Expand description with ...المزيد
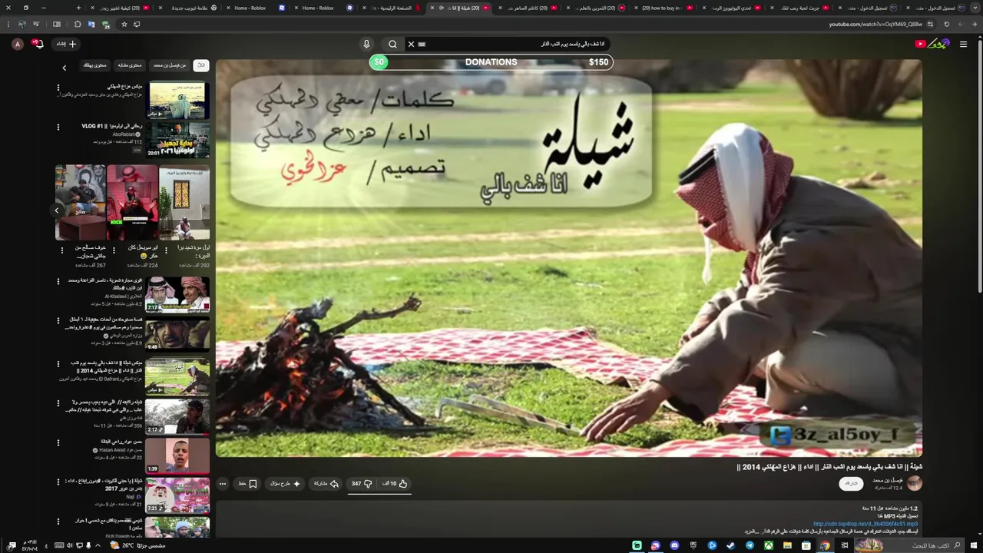The height and width of the screenshot is (553, 983). pyautogui.click(x=752, y=531)
